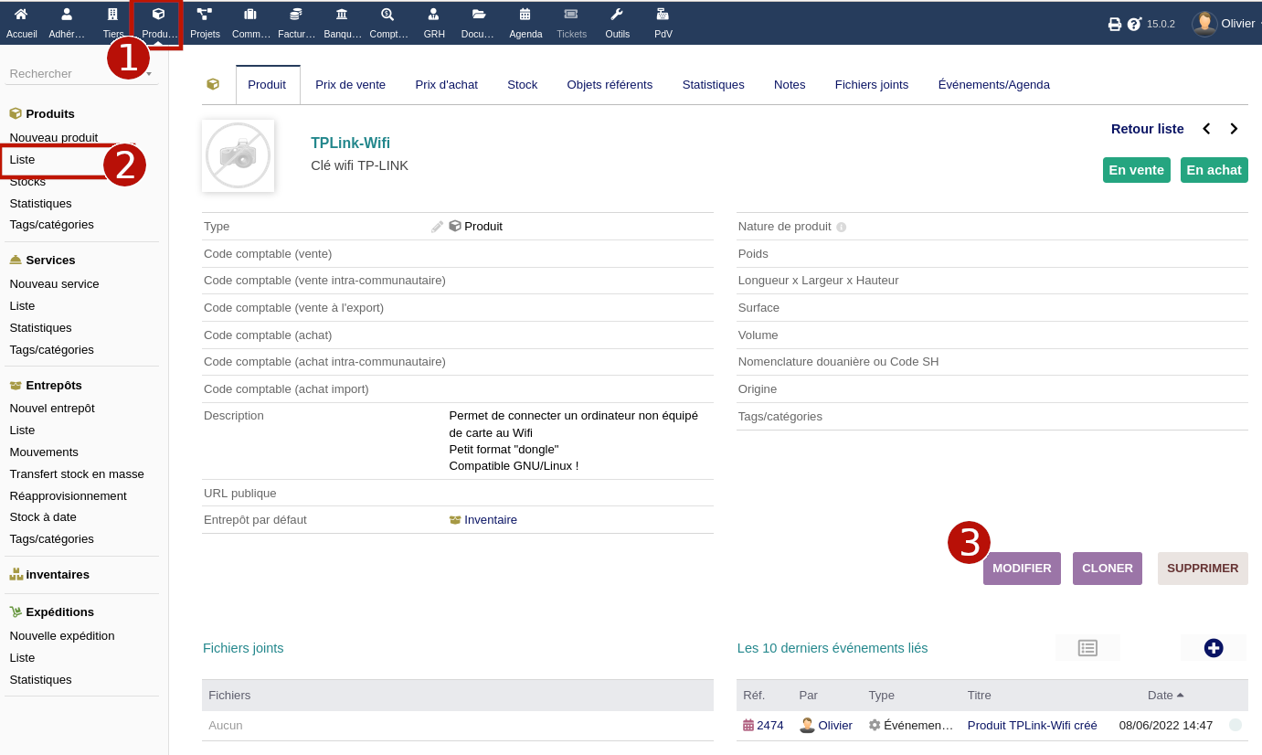The width and height of the screenshot is (1262, 755).
Task: Open Transfert stock en masse
Action: coord(77,473)
